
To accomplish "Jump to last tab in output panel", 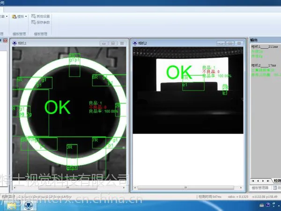I will [268, 181].
